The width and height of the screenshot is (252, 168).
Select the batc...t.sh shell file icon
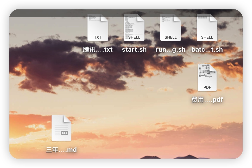click(207, 27)
